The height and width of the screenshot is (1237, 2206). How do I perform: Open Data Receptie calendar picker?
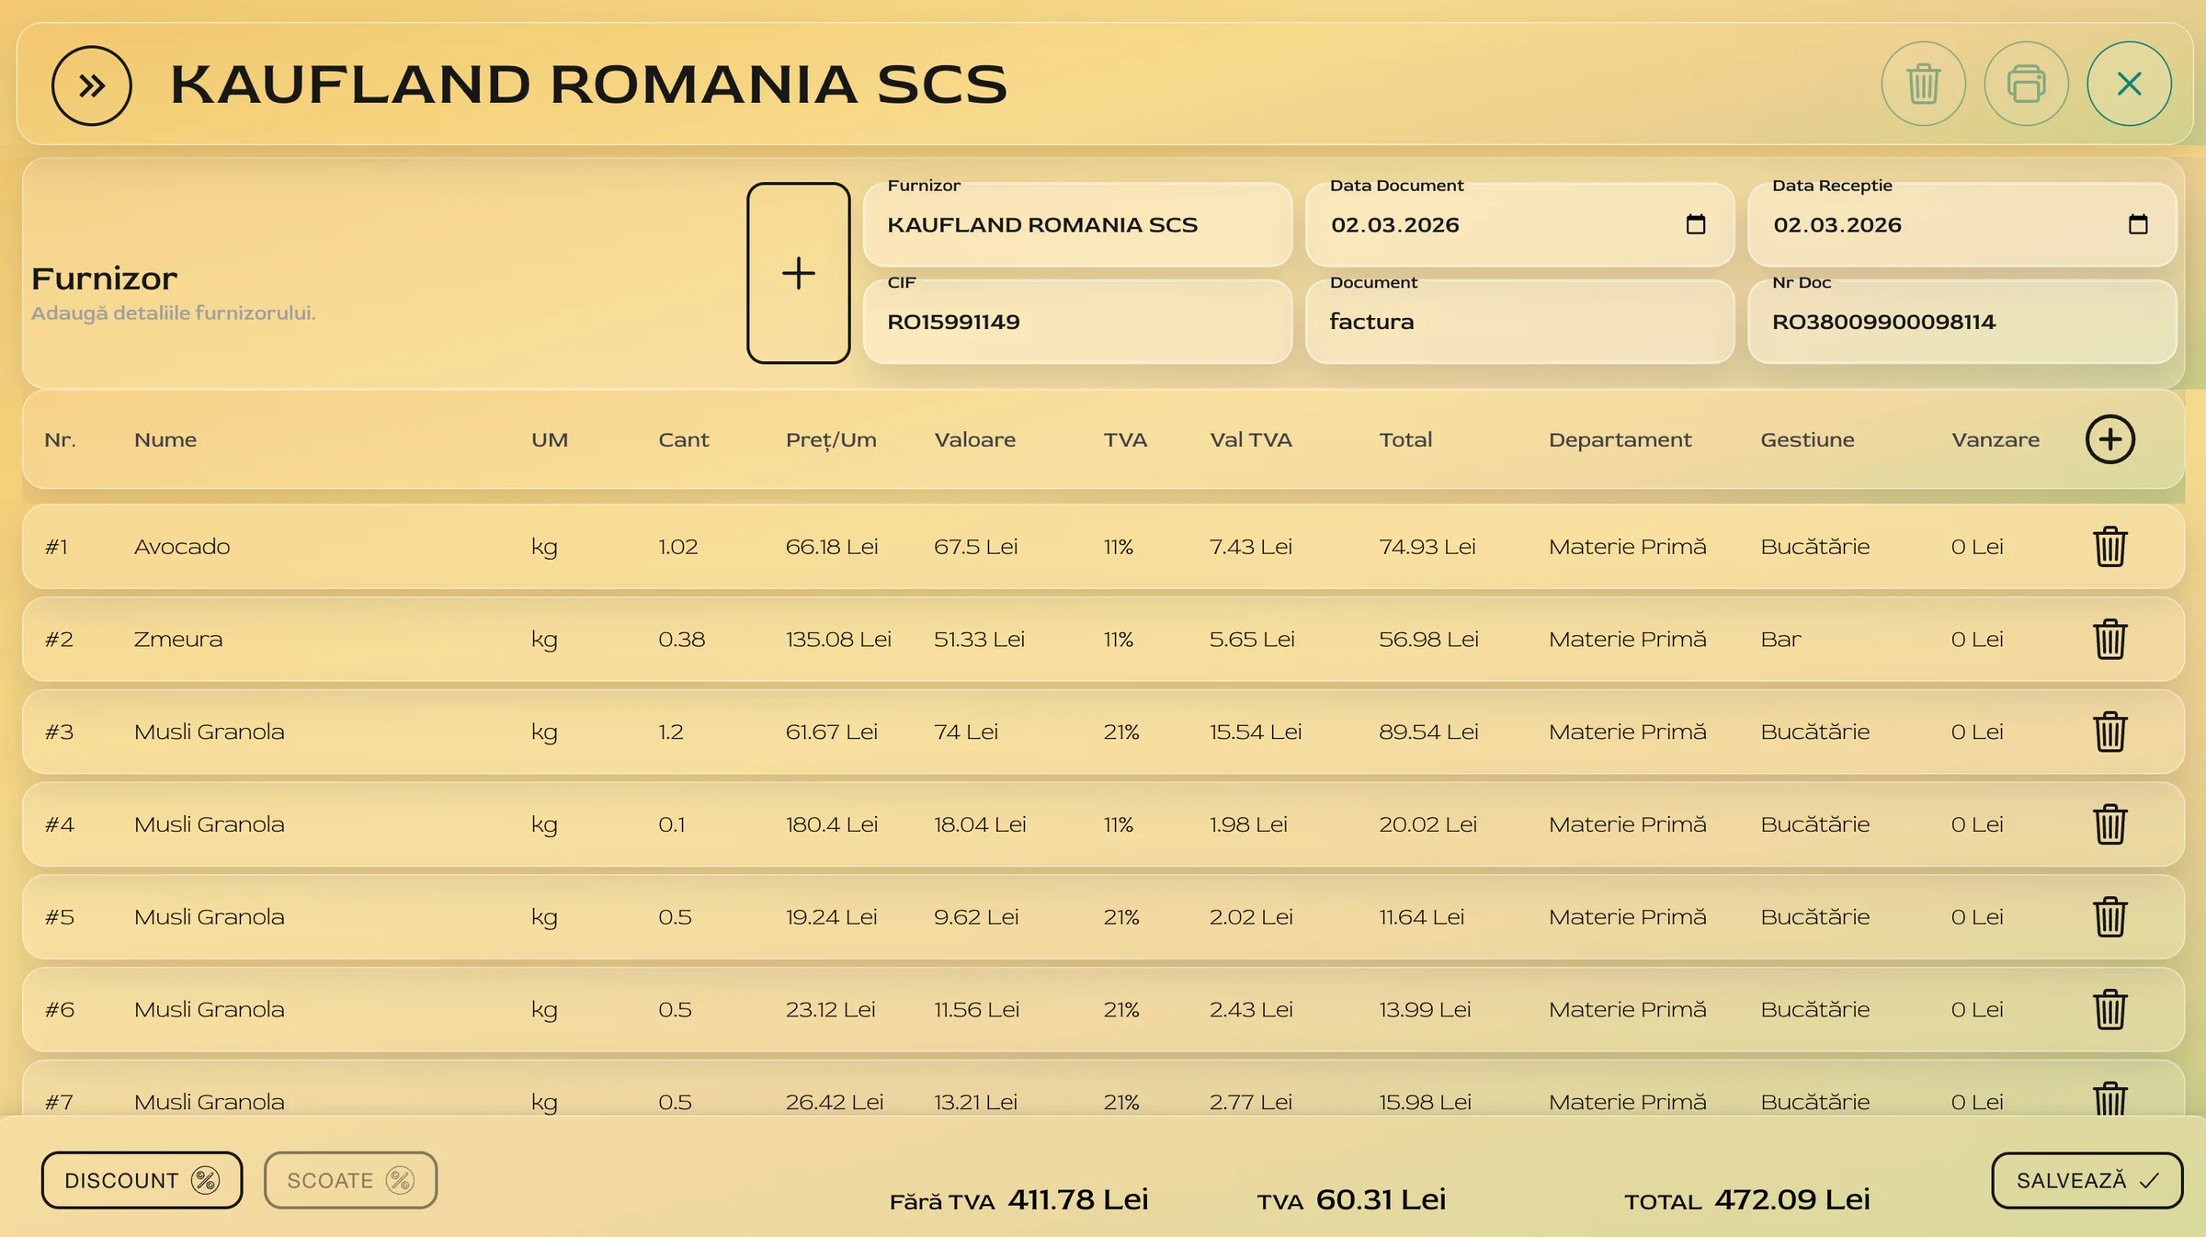tap(2137, 225)
